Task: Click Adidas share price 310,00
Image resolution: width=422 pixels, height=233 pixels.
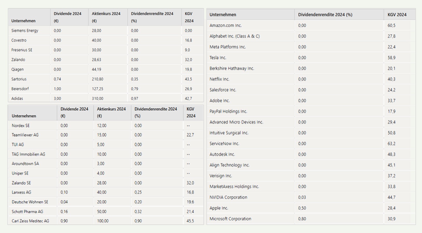Action: [x=97, y=98]
